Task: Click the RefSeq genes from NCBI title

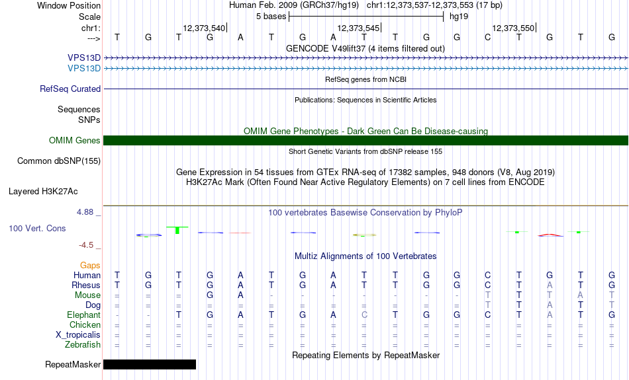Action: pyautogui.click(x=365, y=79)
